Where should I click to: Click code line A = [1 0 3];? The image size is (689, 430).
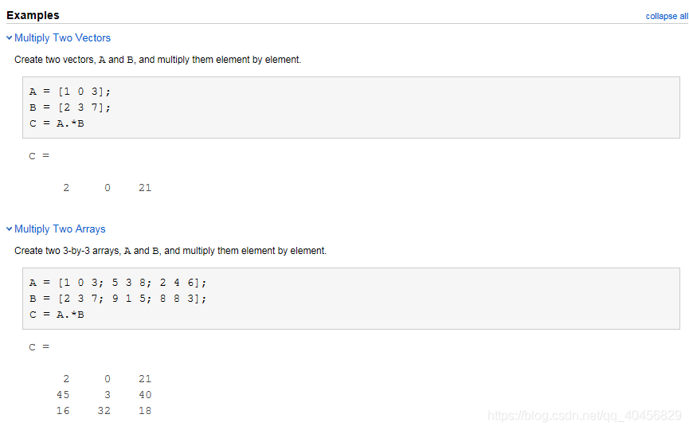point(70,92)
